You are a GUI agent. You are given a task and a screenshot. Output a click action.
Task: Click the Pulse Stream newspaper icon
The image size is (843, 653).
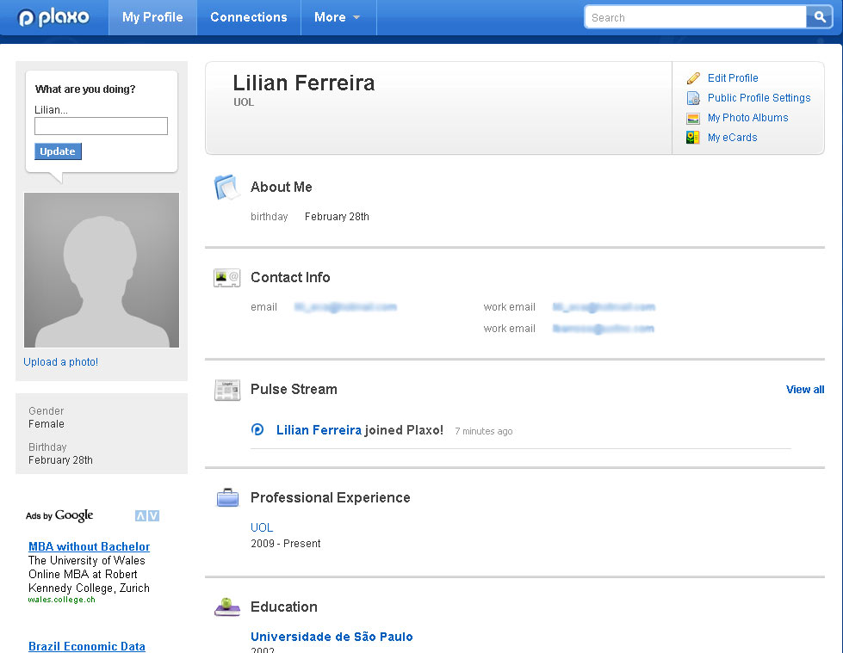(x=226, y=390)
